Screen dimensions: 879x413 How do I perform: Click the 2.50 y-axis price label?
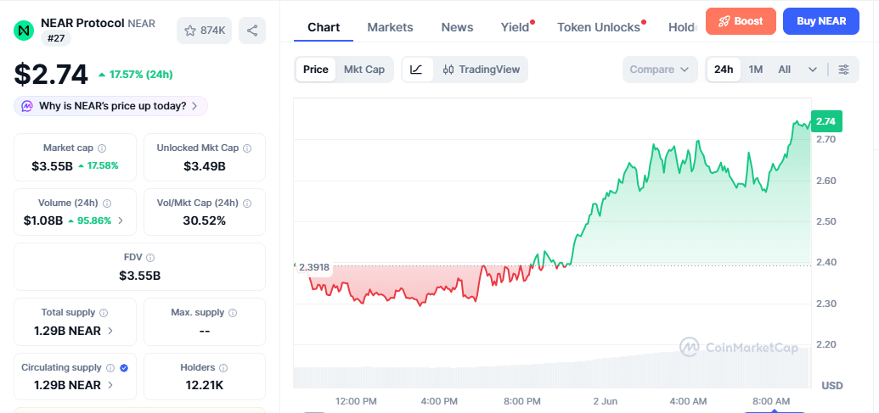825,221
